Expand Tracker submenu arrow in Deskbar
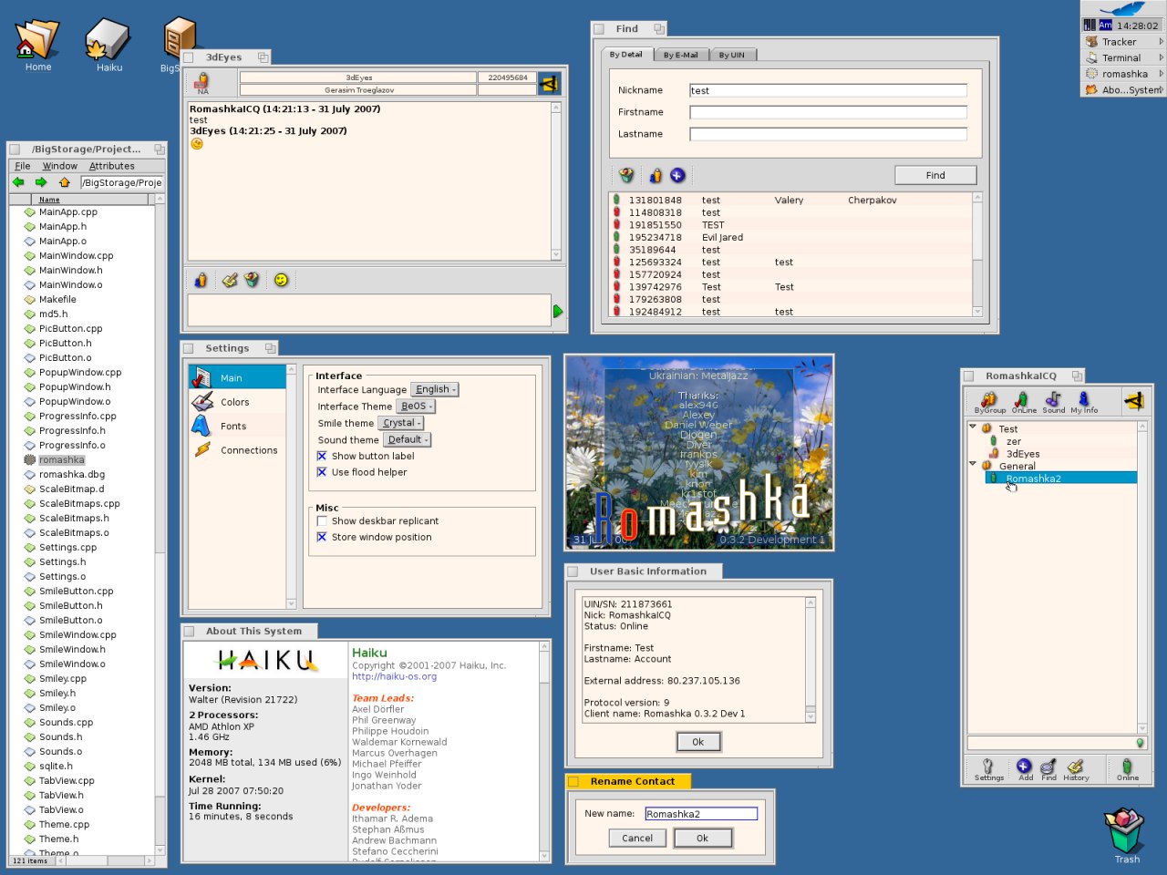 1161,42
